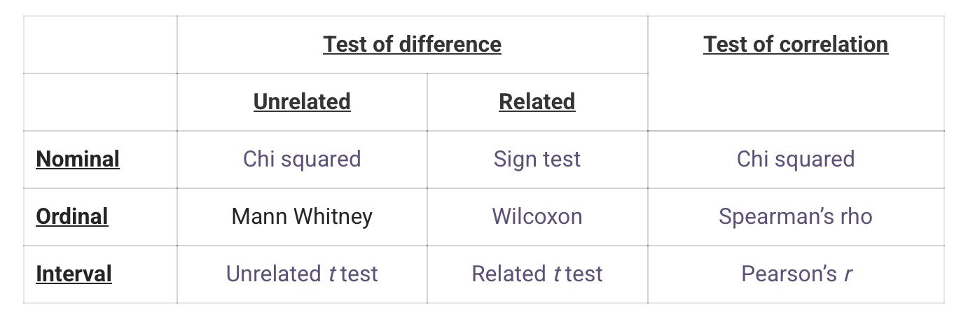Screen dimensions: 961x331
Task: Click the Interval row label
Action: [x=74, y=274]
